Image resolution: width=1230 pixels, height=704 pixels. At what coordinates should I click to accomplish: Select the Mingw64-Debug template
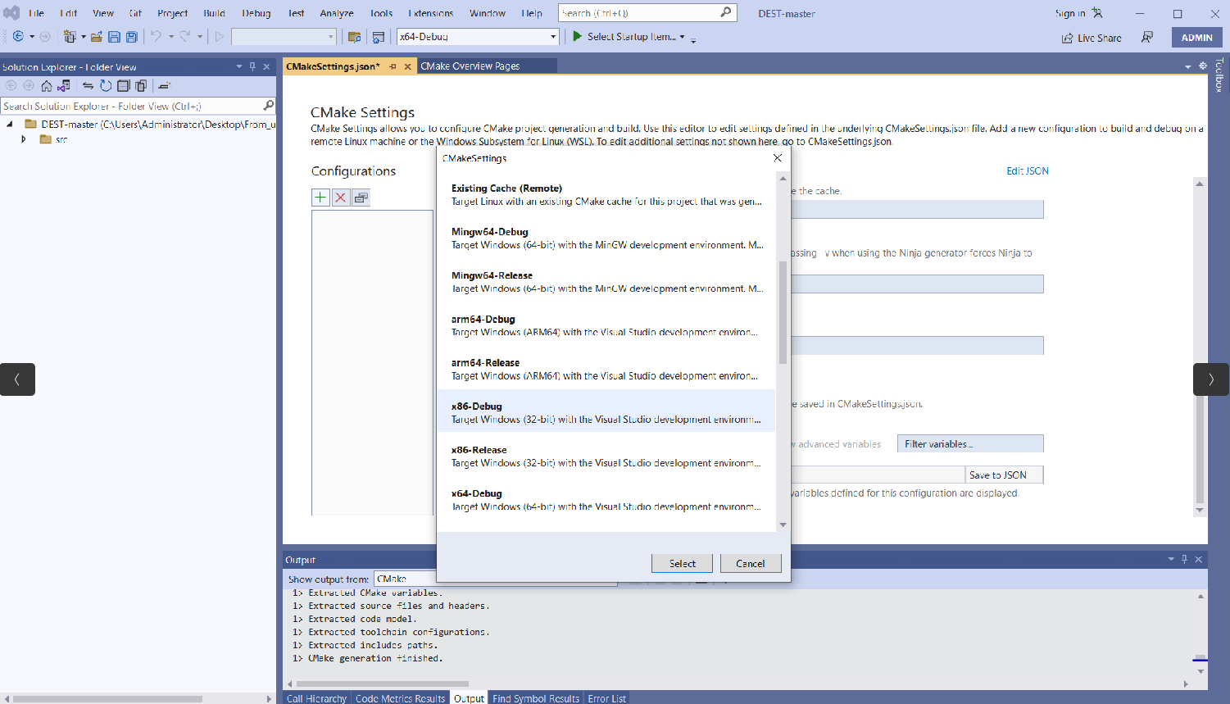point(606,238)
